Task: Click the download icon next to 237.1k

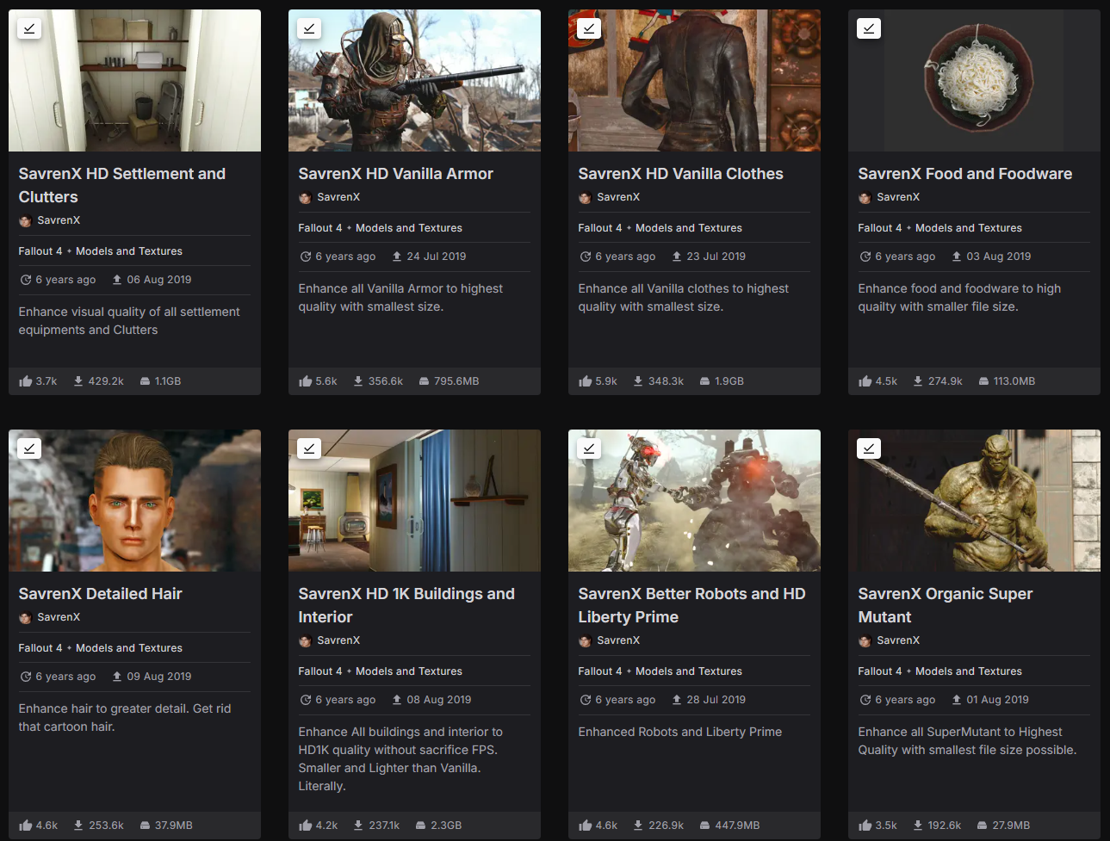Action: 358,825
